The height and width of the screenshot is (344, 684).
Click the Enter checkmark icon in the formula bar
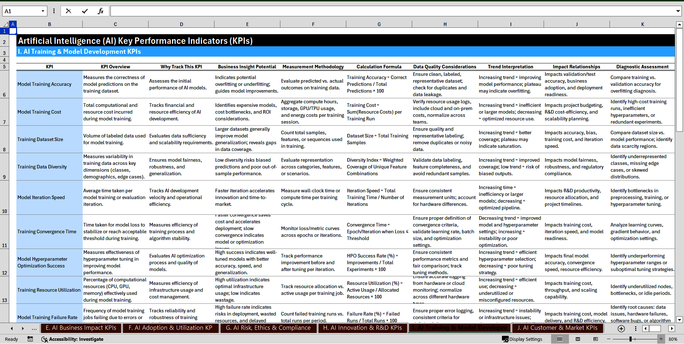point(84,11)
